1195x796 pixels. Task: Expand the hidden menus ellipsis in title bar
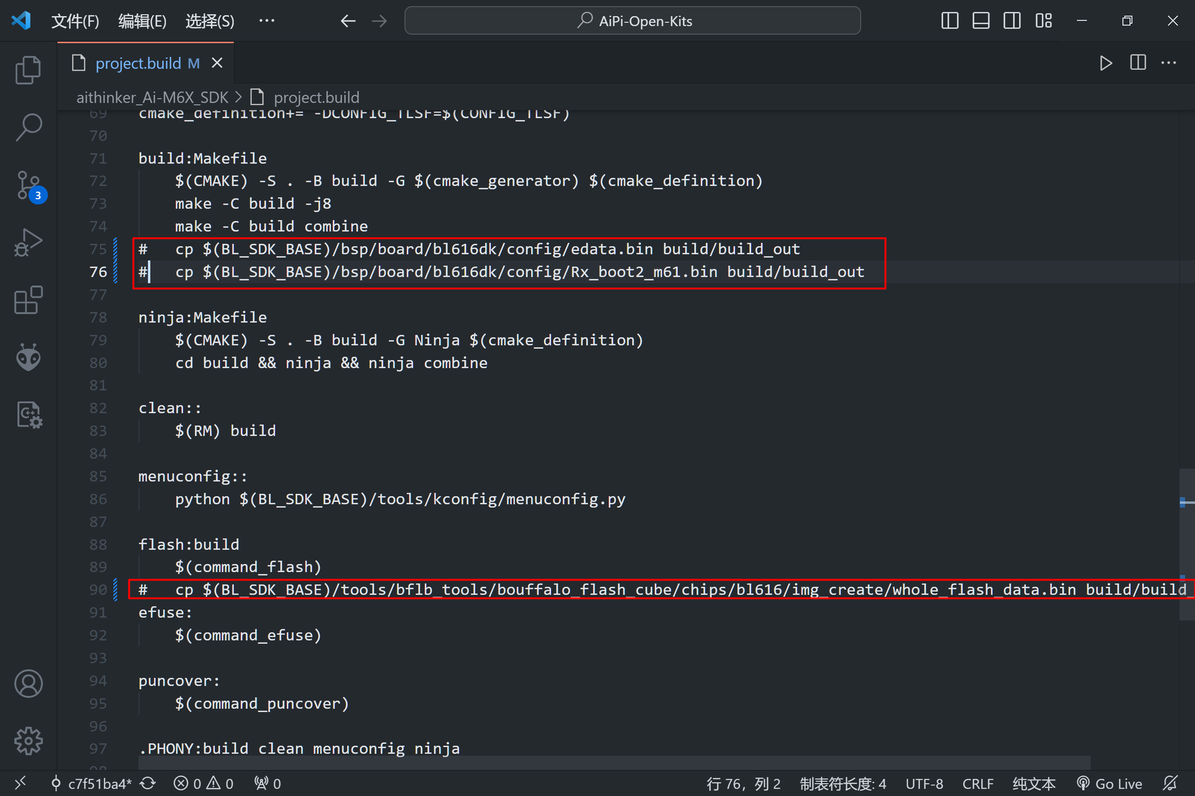[x=267, y=21]
